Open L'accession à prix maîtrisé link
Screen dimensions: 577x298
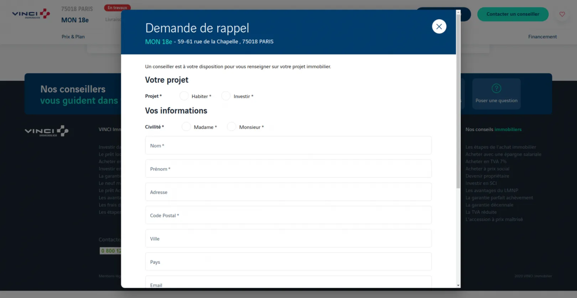(494, 219)
